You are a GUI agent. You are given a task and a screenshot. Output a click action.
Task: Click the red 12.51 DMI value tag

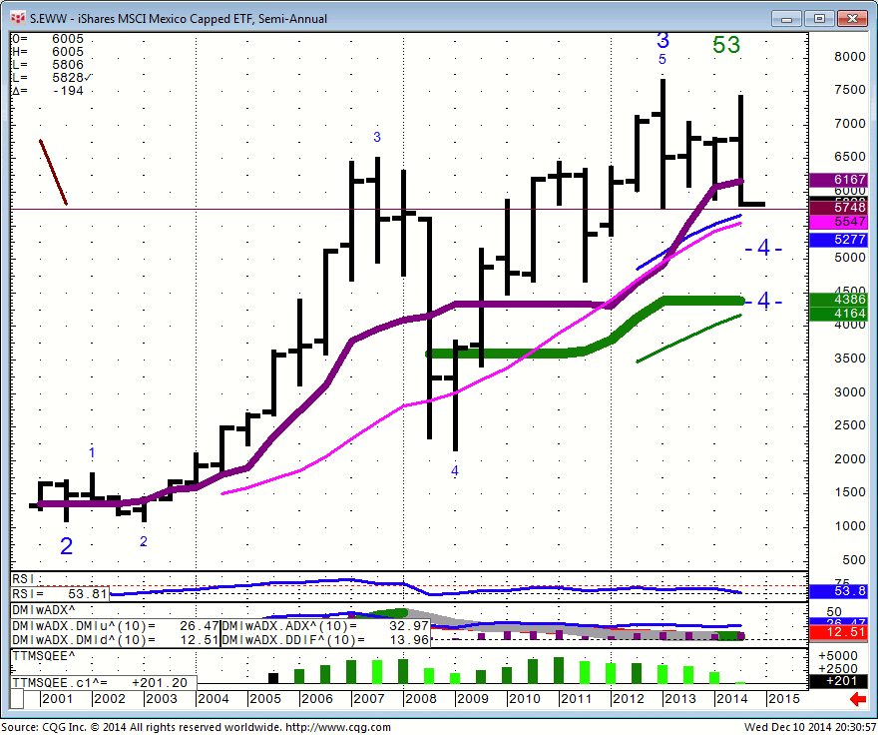(839, 632)
